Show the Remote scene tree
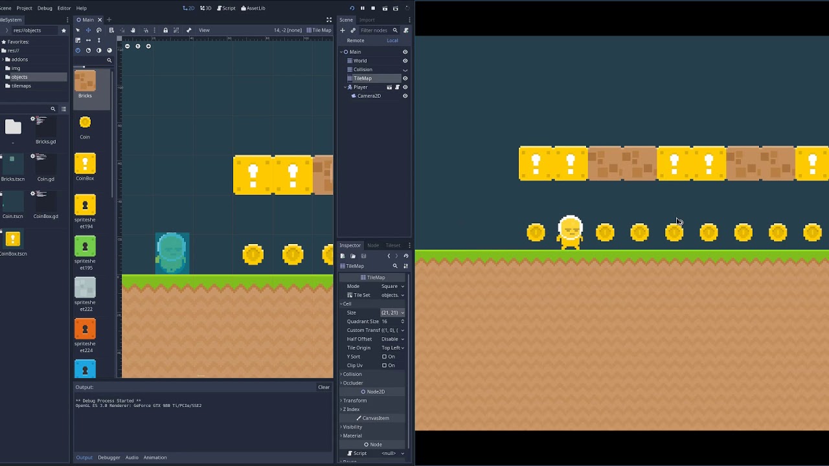The image size is (829, 466). click(356, 41)
